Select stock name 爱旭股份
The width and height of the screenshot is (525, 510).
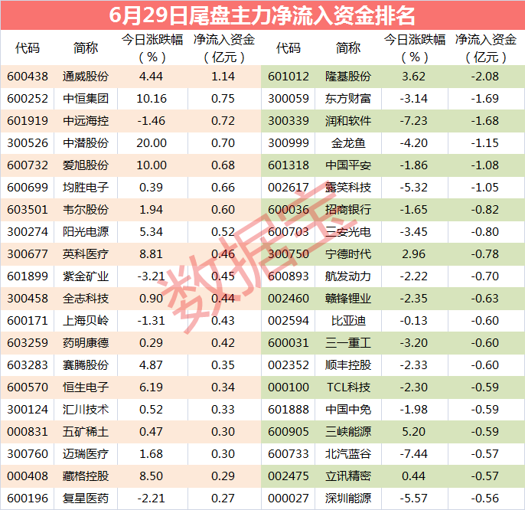coord(86,165)
